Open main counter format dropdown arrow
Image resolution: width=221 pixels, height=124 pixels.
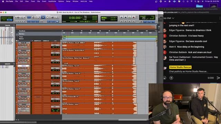point(81,18)
